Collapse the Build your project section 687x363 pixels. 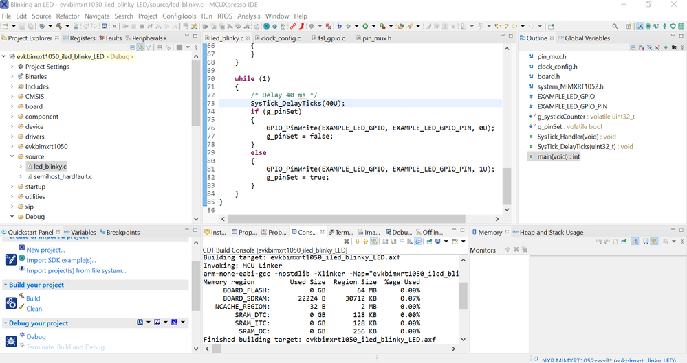[x=6, y=285]
